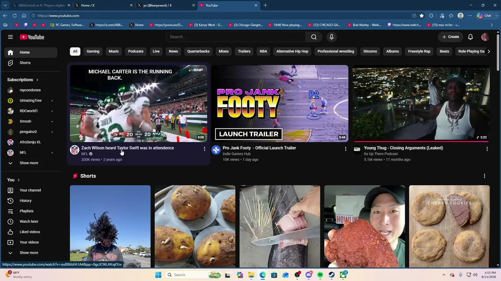501x281 pixels.
Task: Open the PC Games, Softwar... bookmark
Action: coord(67,25)
